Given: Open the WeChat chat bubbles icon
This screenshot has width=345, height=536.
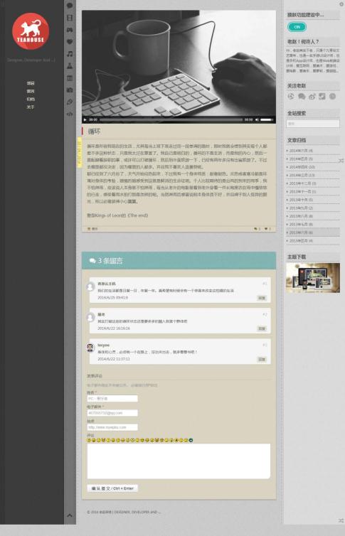Looking at the screenshot, I should 301,97.
